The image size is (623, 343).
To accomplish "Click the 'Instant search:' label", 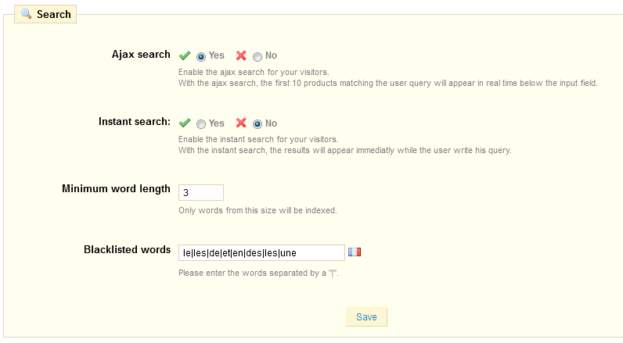I will pos(135,122).
